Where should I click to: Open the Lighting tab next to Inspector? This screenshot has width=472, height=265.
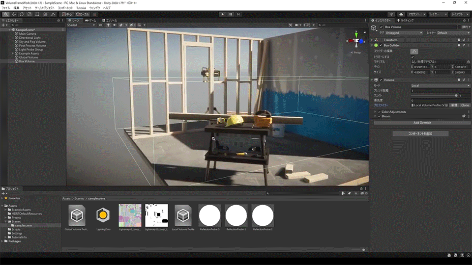[406, 20]
